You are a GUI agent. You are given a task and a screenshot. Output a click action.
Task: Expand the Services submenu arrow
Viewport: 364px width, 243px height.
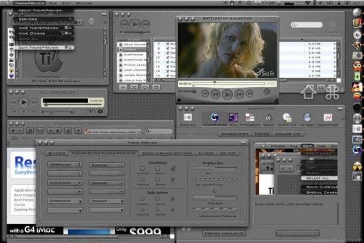tap(70, 19)
